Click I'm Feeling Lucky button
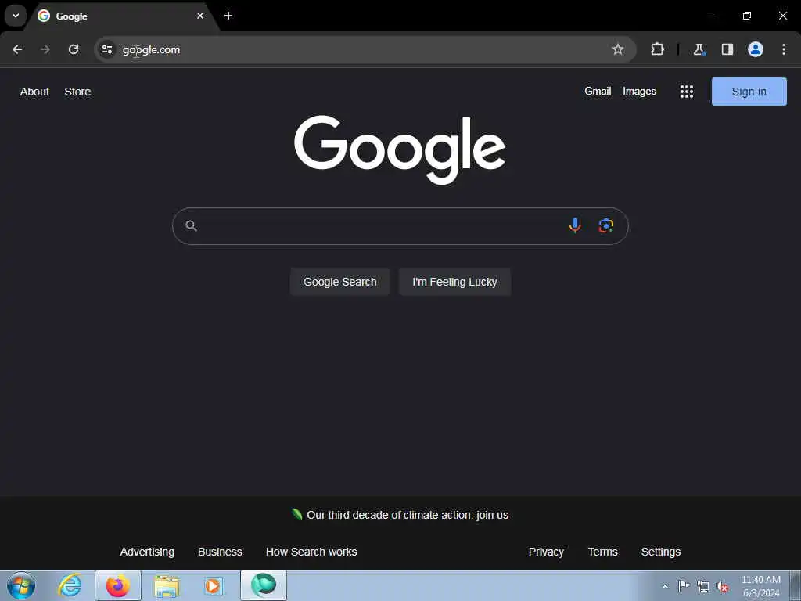The width and height of the screenshot is (801, 601). click(454, 282)
